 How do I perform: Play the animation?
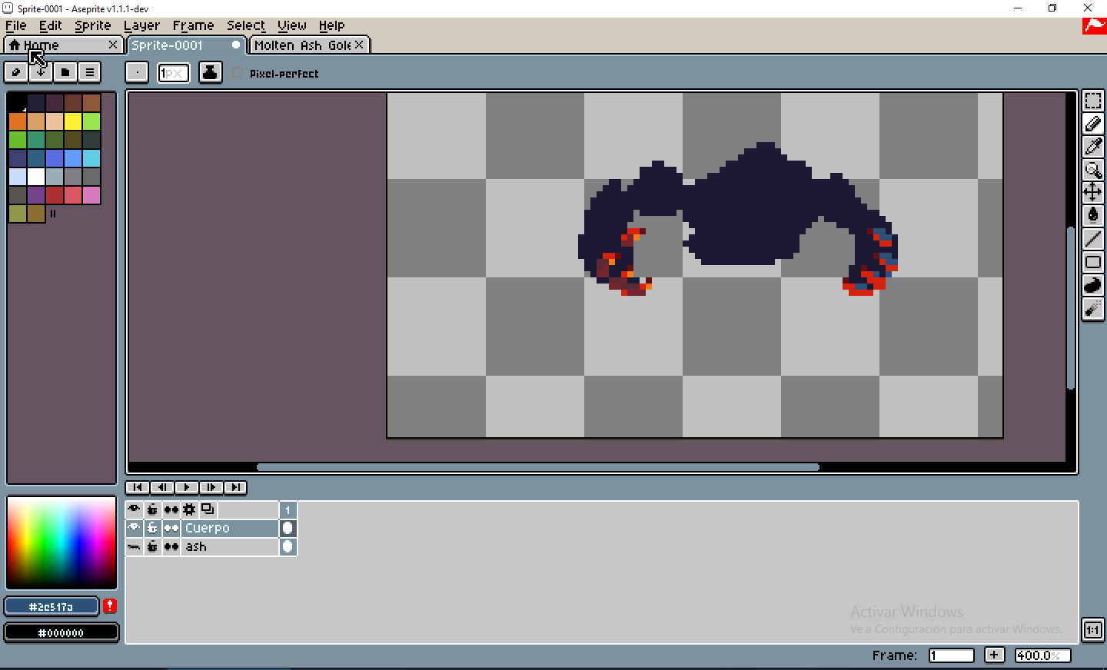tap(187, 487)
